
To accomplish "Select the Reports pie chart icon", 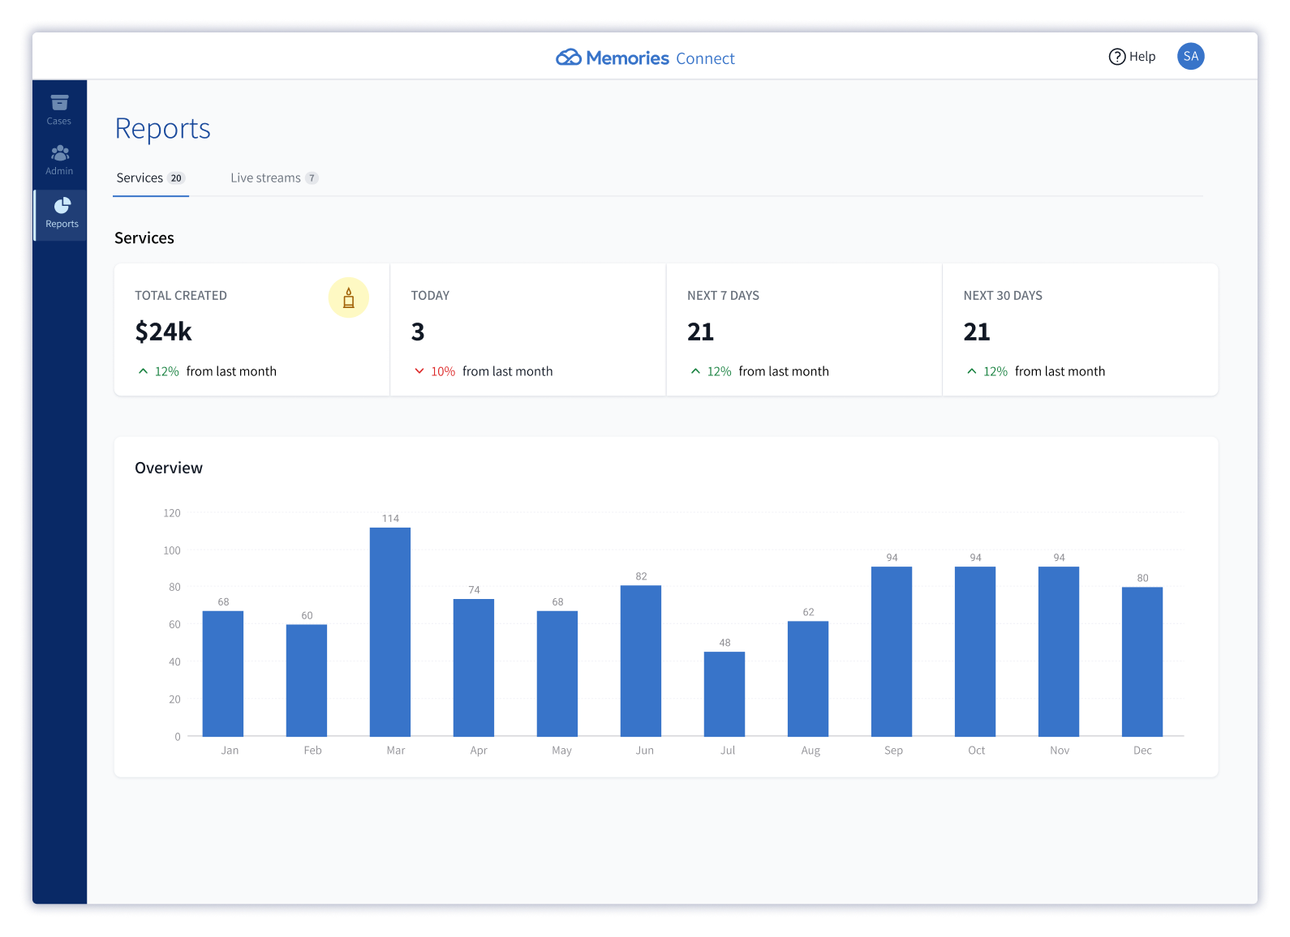I will click(x=62, y=206).
